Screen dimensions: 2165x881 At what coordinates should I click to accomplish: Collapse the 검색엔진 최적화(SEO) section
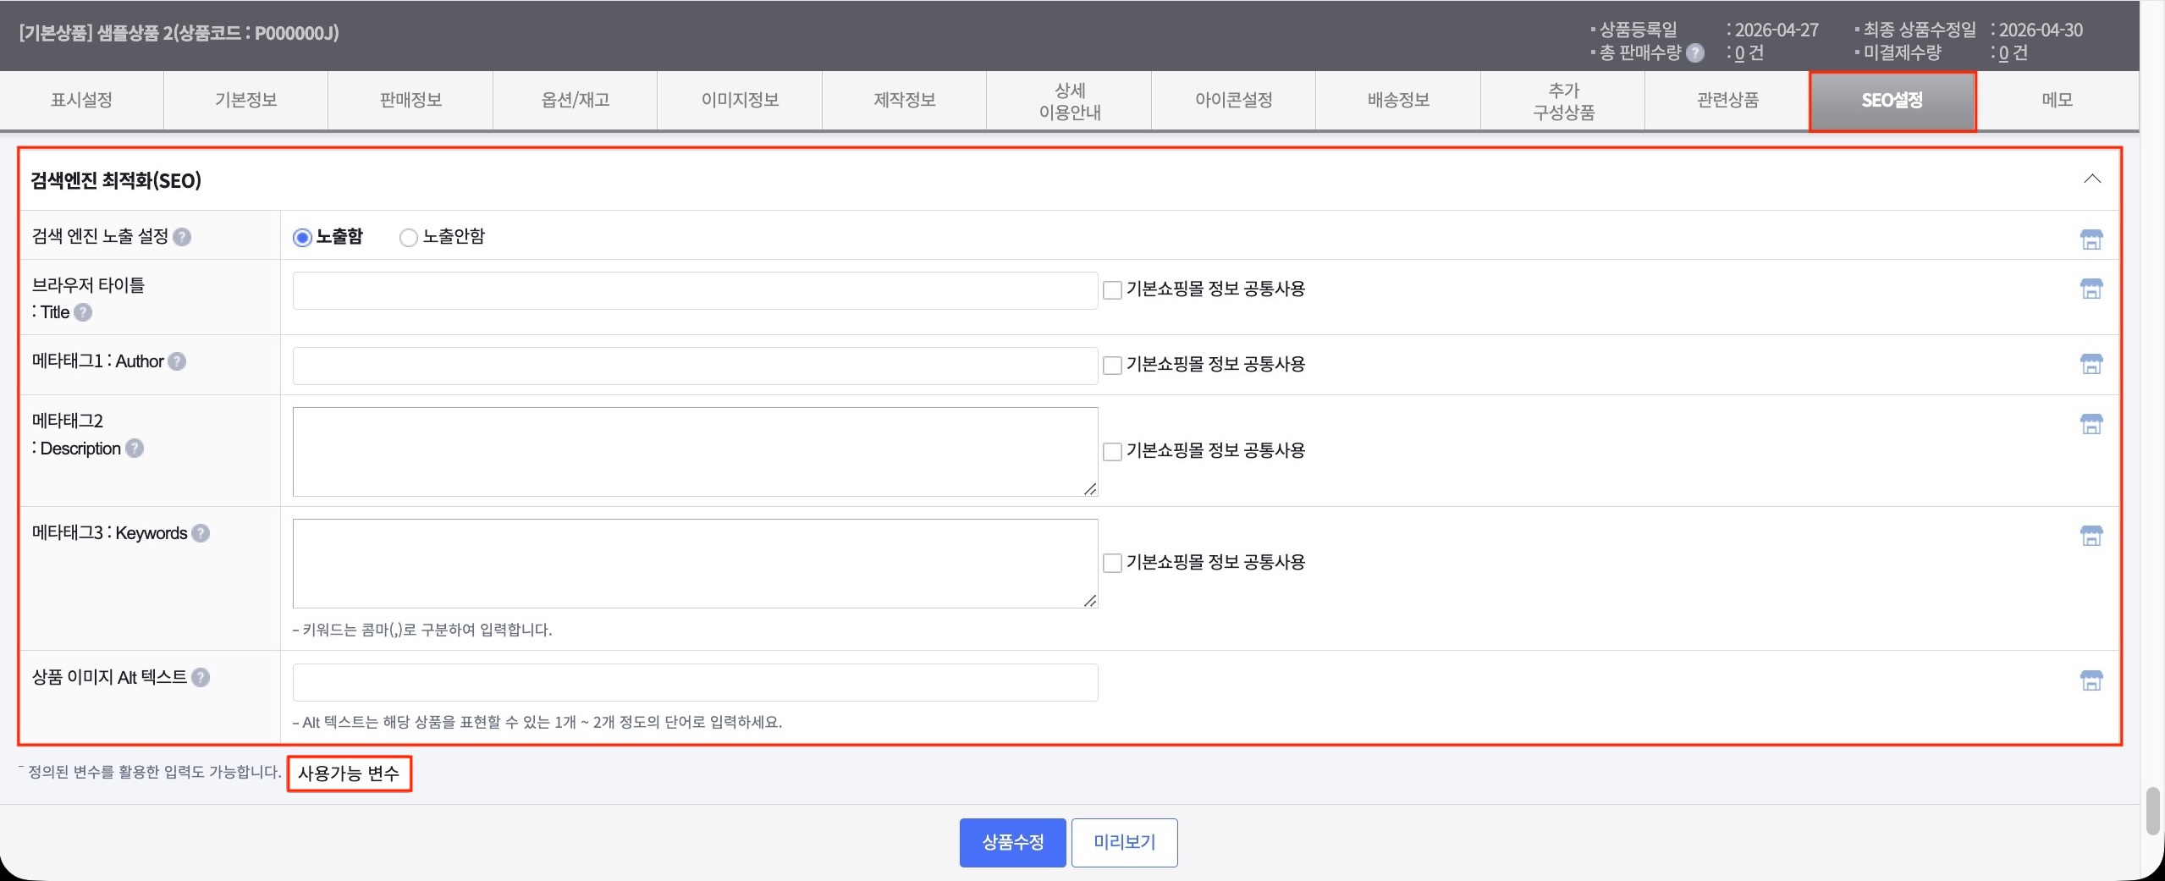tap(2092, 179)
